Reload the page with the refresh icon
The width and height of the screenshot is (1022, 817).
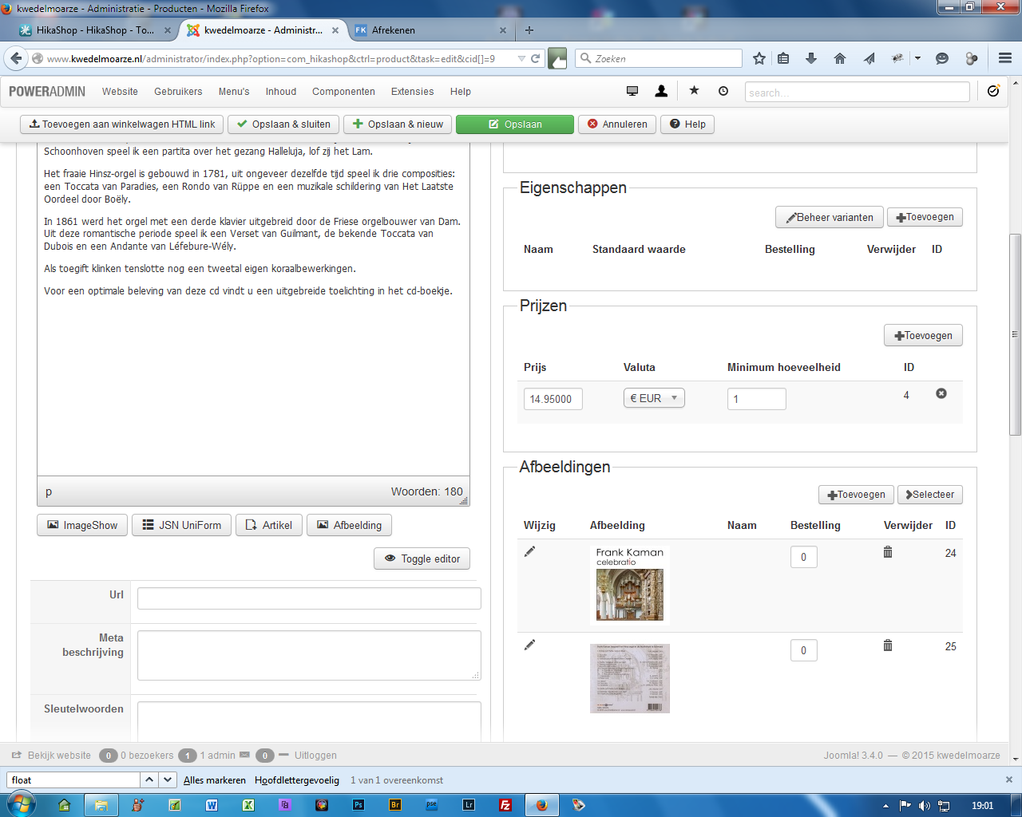coord(536,58)
